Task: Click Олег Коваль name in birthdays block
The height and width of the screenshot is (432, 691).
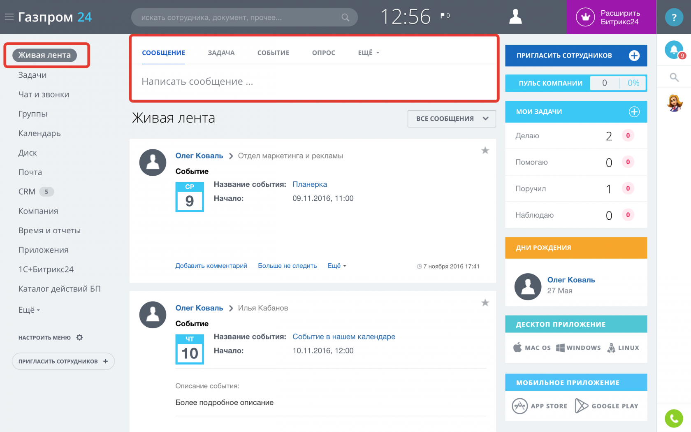Action: (x=571, y=280)
